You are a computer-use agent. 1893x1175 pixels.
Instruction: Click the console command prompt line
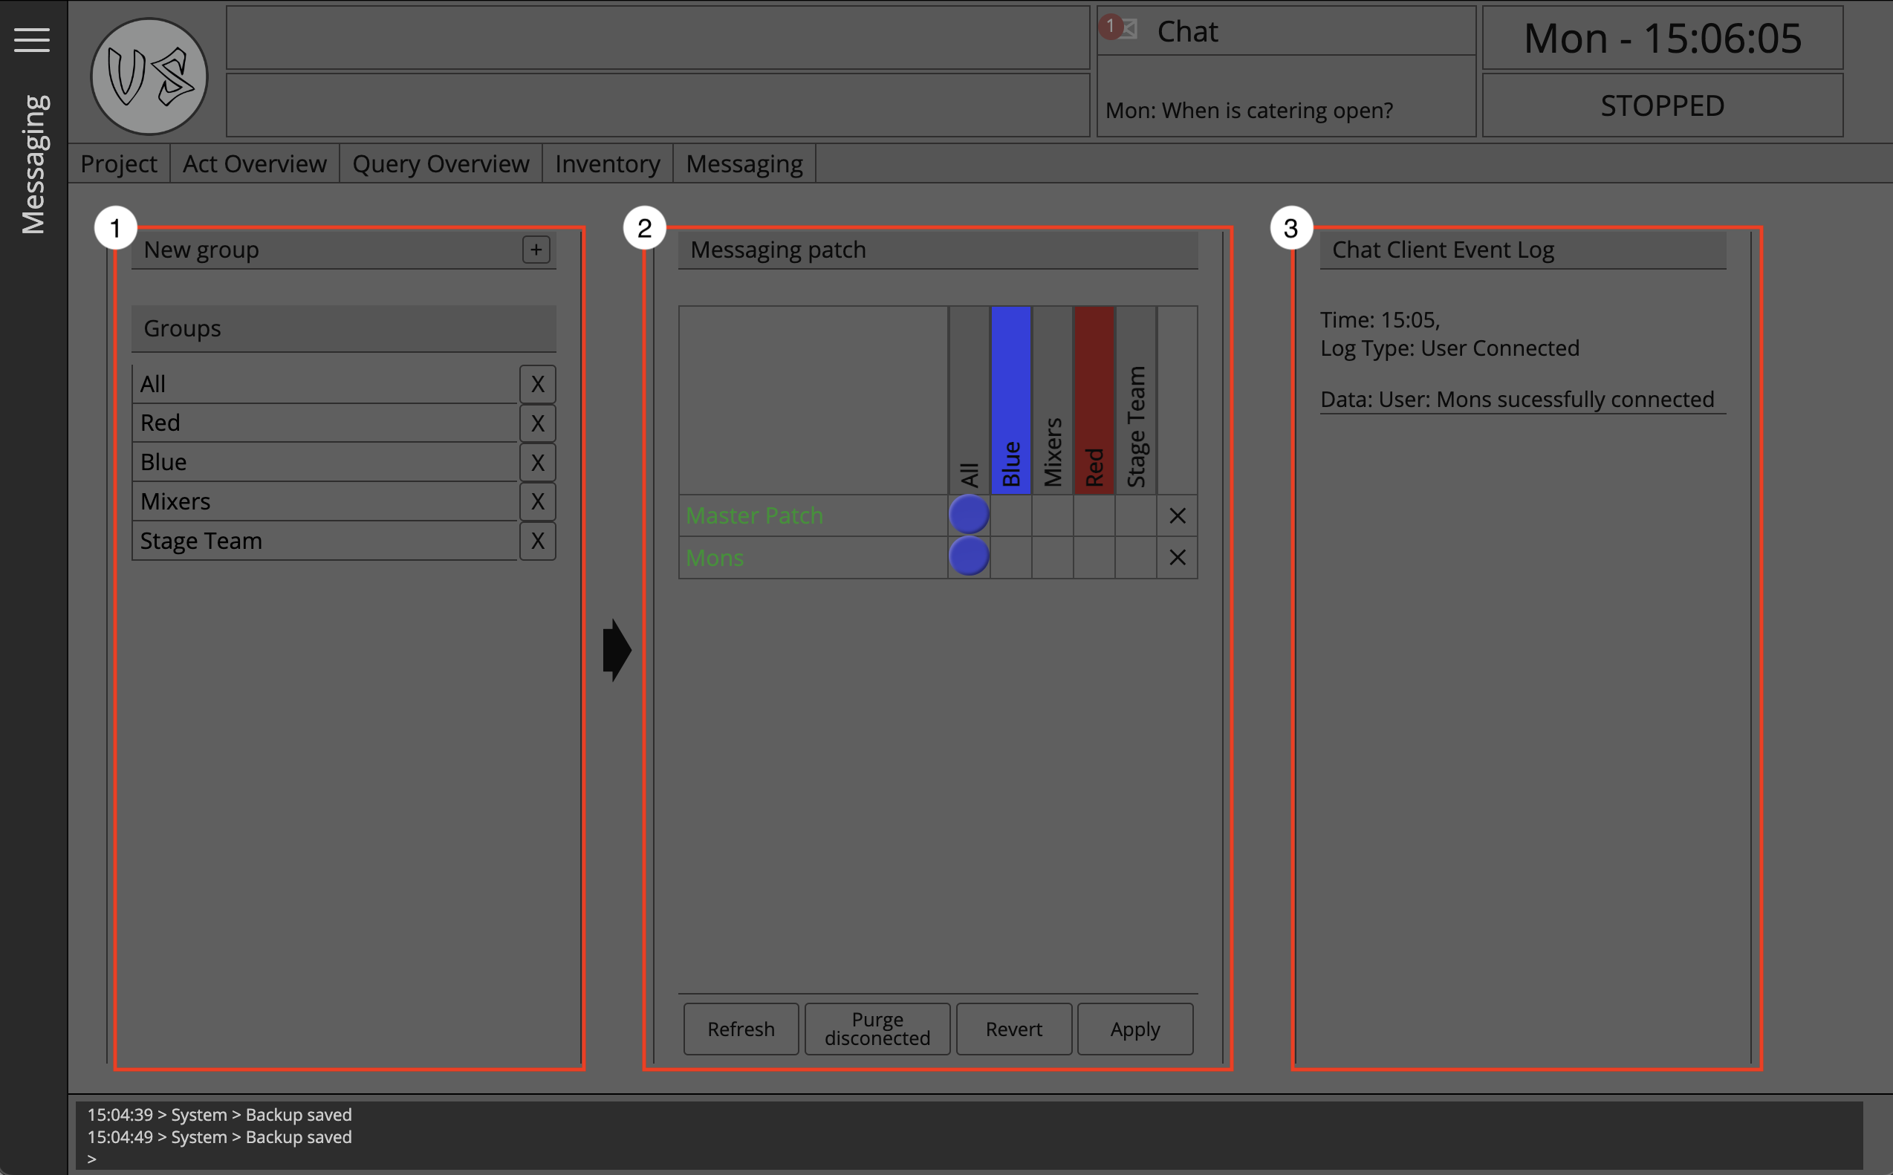pos(969,1159)
